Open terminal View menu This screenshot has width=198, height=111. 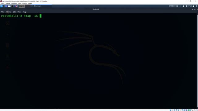tap(19, 12)
